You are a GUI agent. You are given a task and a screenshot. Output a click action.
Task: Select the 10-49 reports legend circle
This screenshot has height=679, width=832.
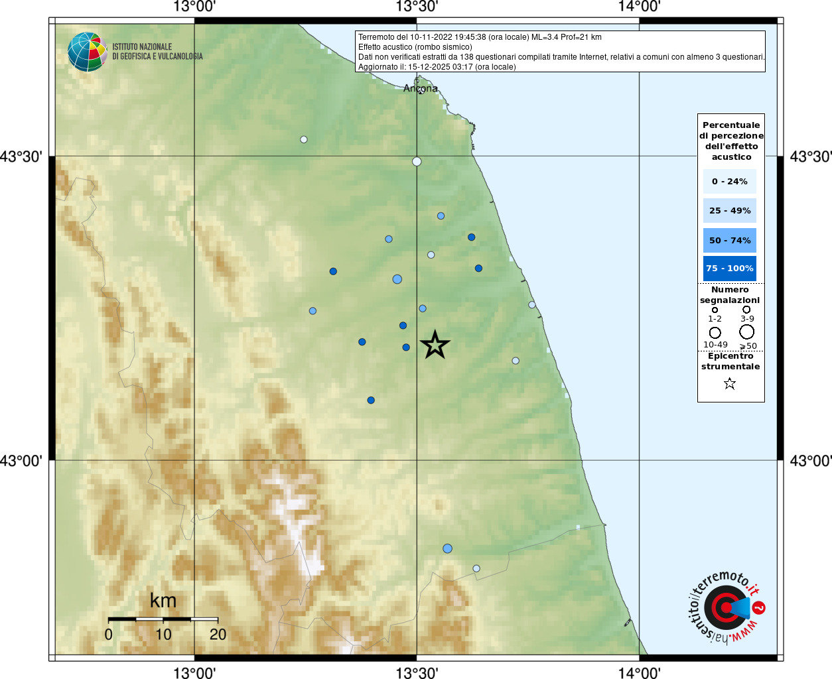coord(715,332)
